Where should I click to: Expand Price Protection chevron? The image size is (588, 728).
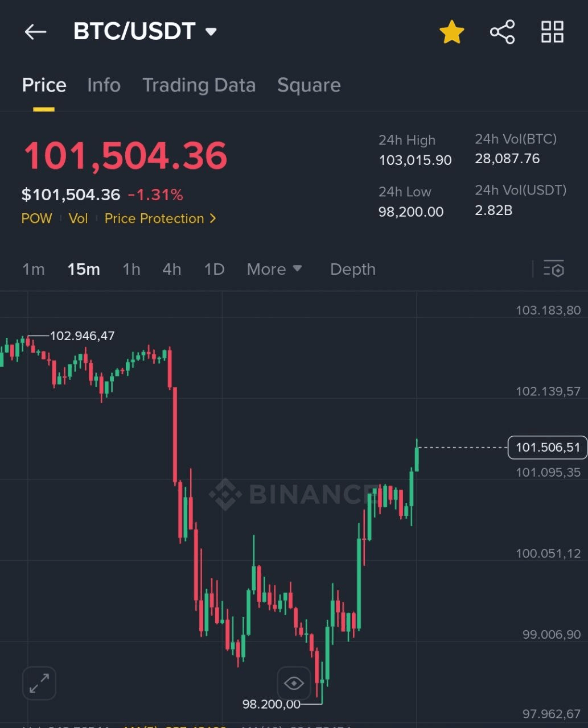[x=213, y=218]
